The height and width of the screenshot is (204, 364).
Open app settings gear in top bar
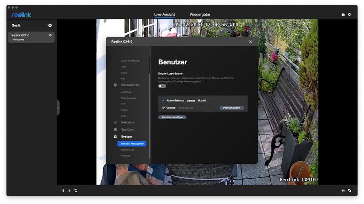(x=349, y=15)
